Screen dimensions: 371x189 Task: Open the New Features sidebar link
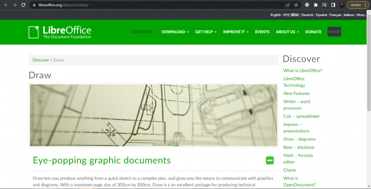(x=297, y=93)
